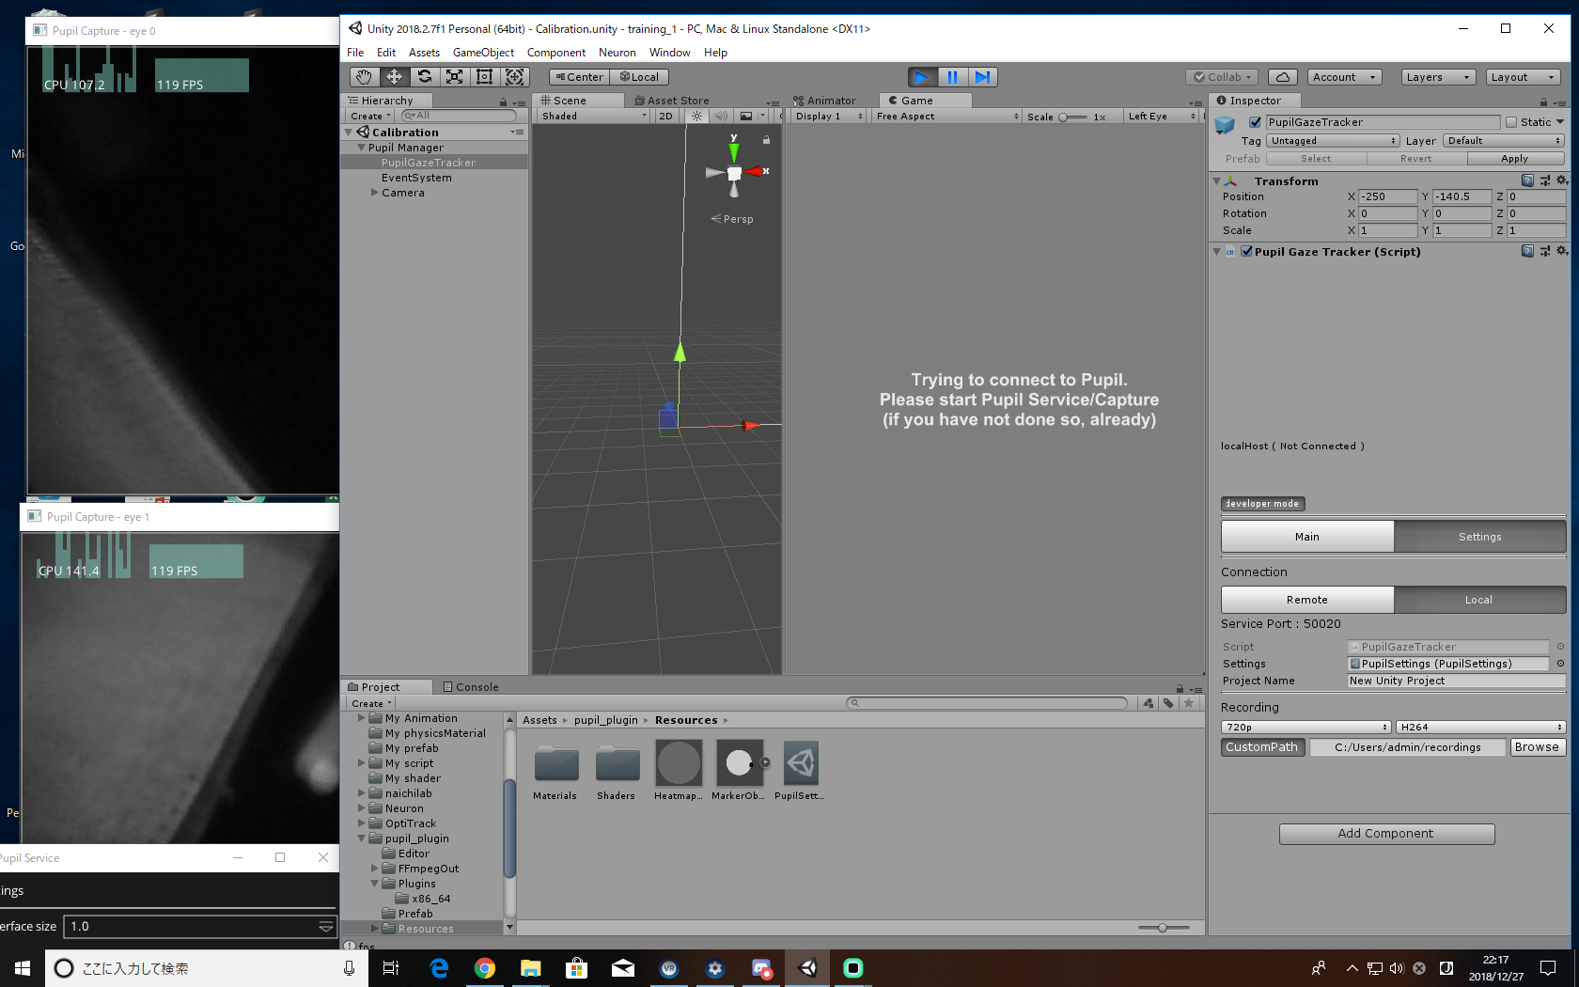The image size is (1579, 987).
Task: Open Display 1 dropdown in Game view
Action: 828,117
